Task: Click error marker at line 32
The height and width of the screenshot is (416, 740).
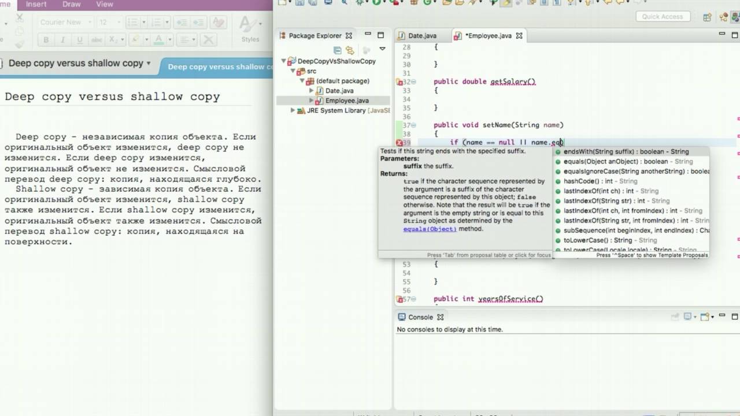Action: (x=399, y=82)
